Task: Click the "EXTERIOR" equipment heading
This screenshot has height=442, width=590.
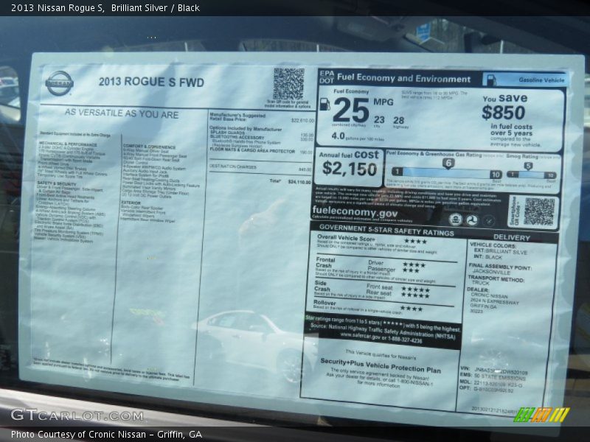Action: coord(131,203)
